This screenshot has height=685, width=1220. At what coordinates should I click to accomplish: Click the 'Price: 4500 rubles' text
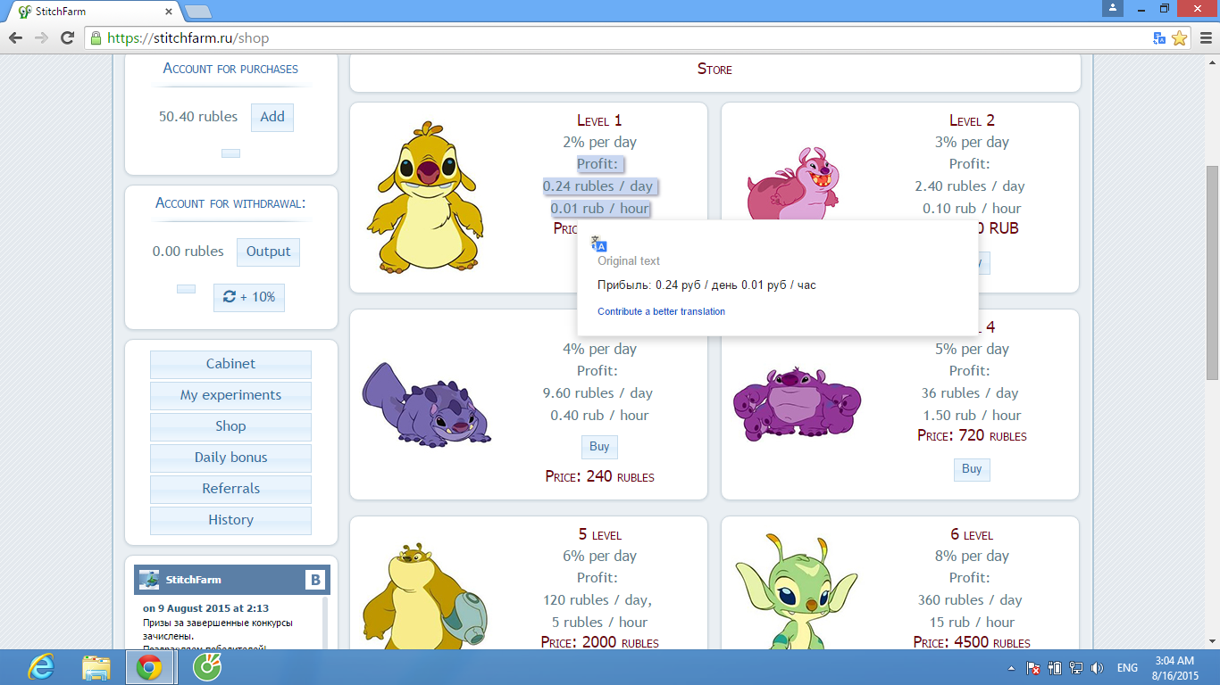(972, 642)
